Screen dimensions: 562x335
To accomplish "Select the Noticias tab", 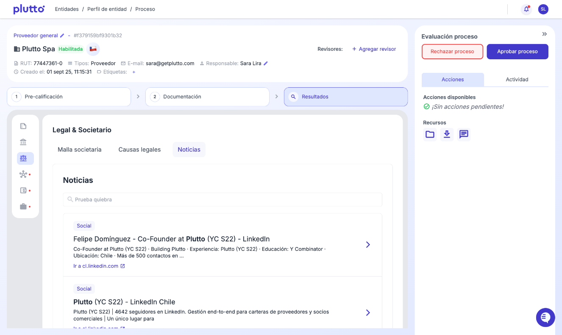I will tap(189, 150).
